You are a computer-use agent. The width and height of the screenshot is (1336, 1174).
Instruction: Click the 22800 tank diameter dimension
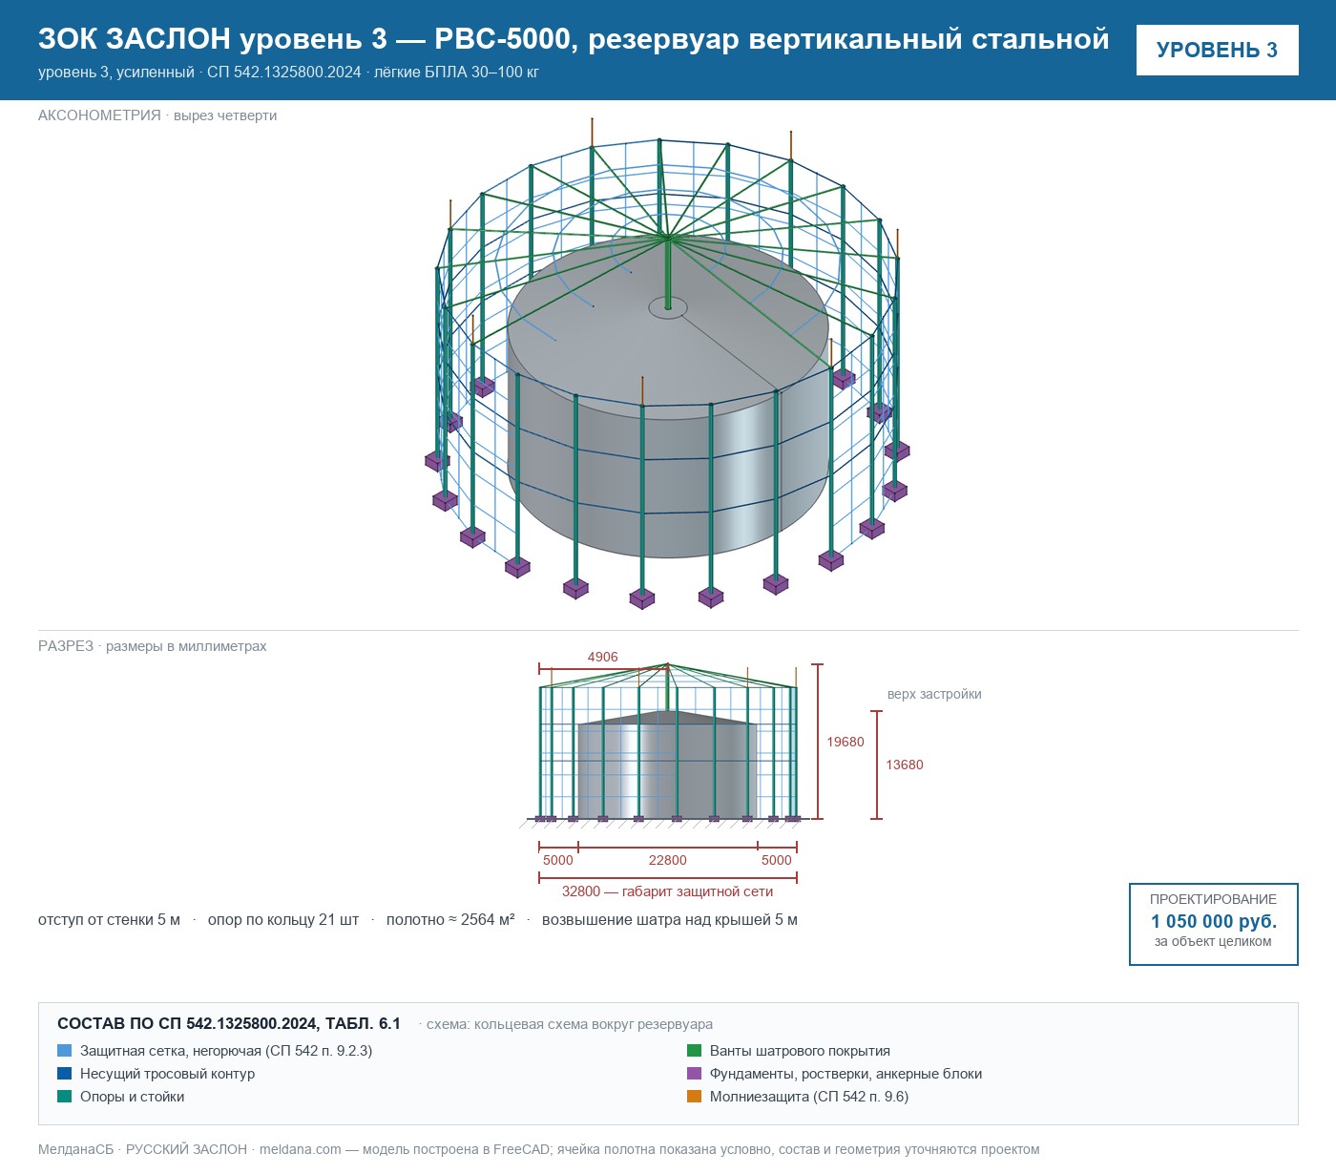[x=668, y=860]
